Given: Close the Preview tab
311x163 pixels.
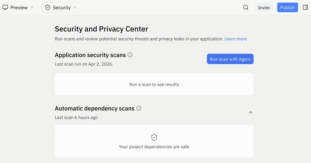Looking at the screenshot, I should (x=32, y=8).
